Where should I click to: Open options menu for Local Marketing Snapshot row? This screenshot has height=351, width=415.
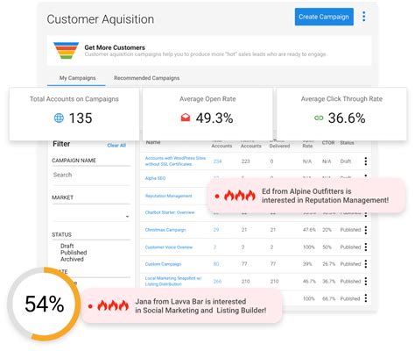[x=366, y=282]
